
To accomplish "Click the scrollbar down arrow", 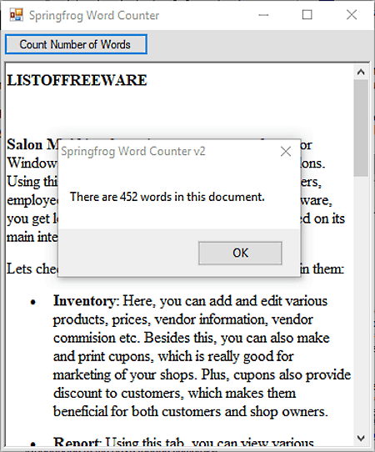I will coord(361,439).
